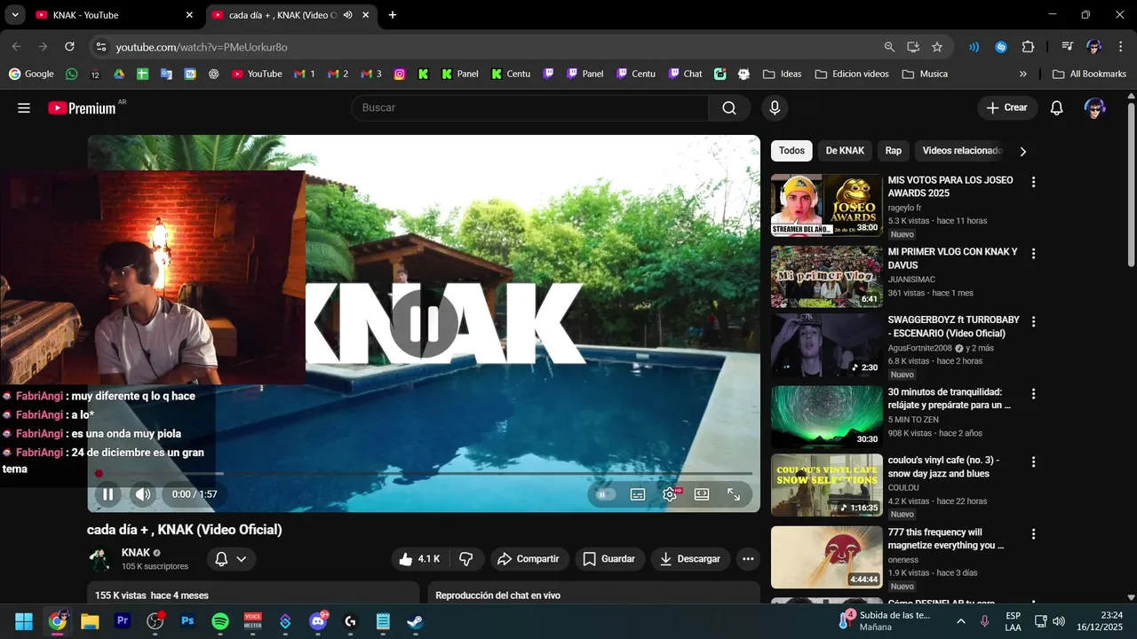
Task: Select the Rap filter chip
Action: 893,151
